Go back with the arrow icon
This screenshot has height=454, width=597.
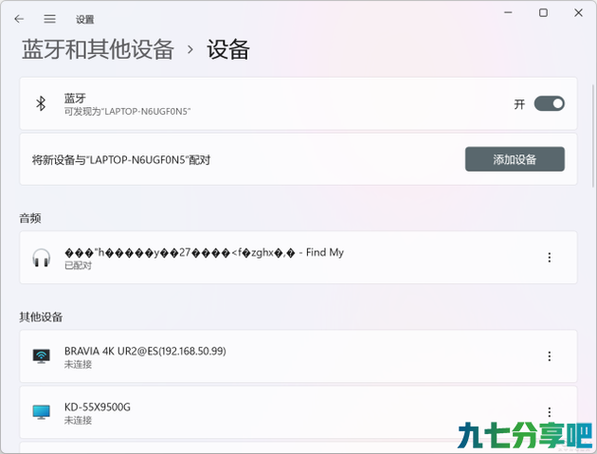(x=19, y=19)
